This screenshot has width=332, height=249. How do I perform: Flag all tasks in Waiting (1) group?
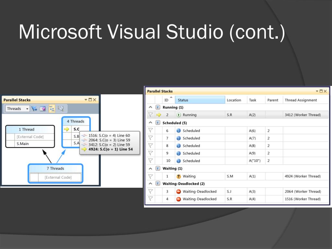158,169
